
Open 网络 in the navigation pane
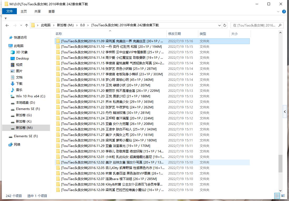(x=17, y=145)
